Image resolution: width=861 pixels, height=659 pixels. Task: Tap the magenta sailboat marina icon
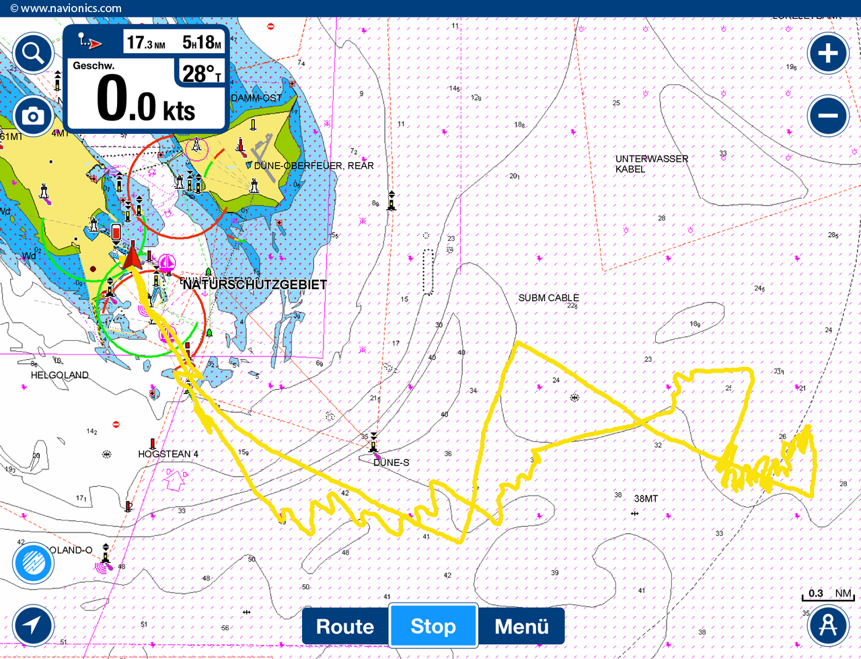click(166, 262)
